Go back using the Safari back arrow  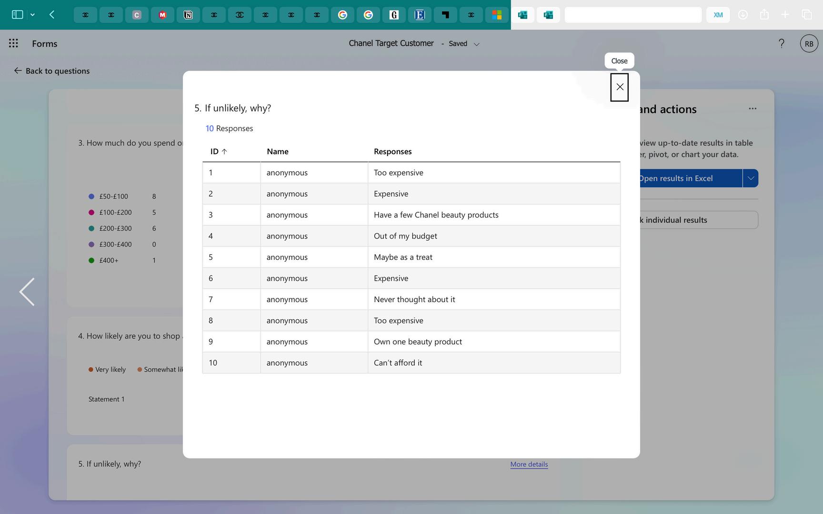52,15
